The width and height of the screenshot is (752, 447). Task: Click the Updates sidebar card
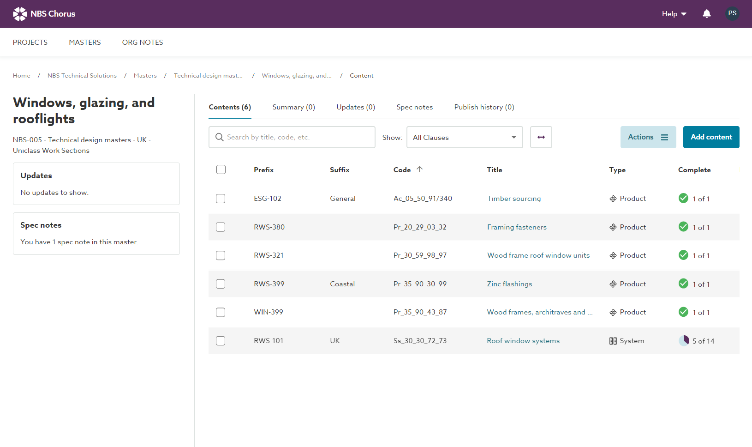[x=96, y=184]
